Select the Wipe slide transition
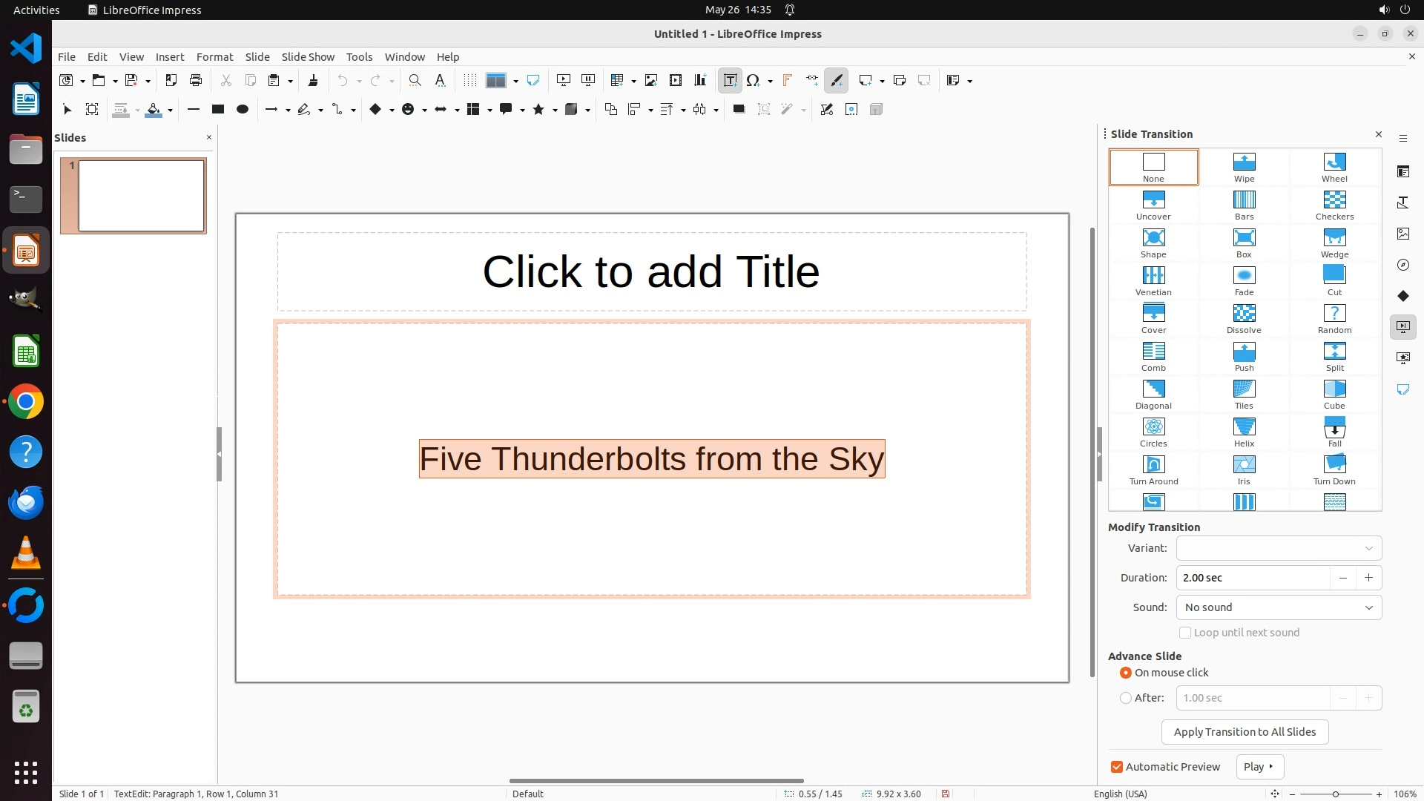 [1244, 167]
